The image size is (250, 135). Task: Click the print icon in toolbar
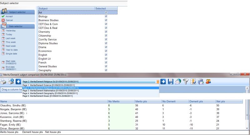click(x=3, y=82)
